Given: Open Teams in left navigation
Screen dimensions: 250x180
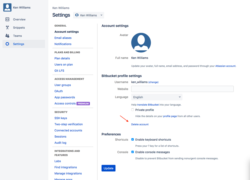Looking at the screenshot, I should point(24,36).
